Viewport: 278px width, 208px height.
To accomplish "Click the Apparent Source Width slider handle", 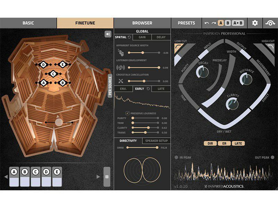I will [142, 53].
